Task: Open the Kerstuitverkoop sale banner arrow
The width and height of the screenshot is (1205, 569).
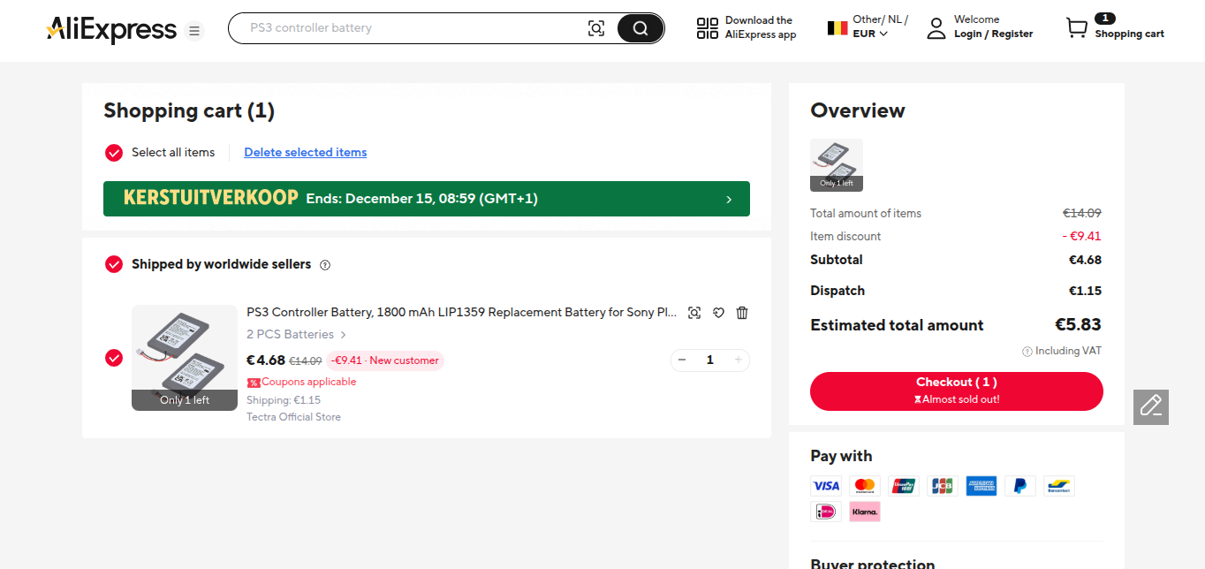Action: click(728, 199)
